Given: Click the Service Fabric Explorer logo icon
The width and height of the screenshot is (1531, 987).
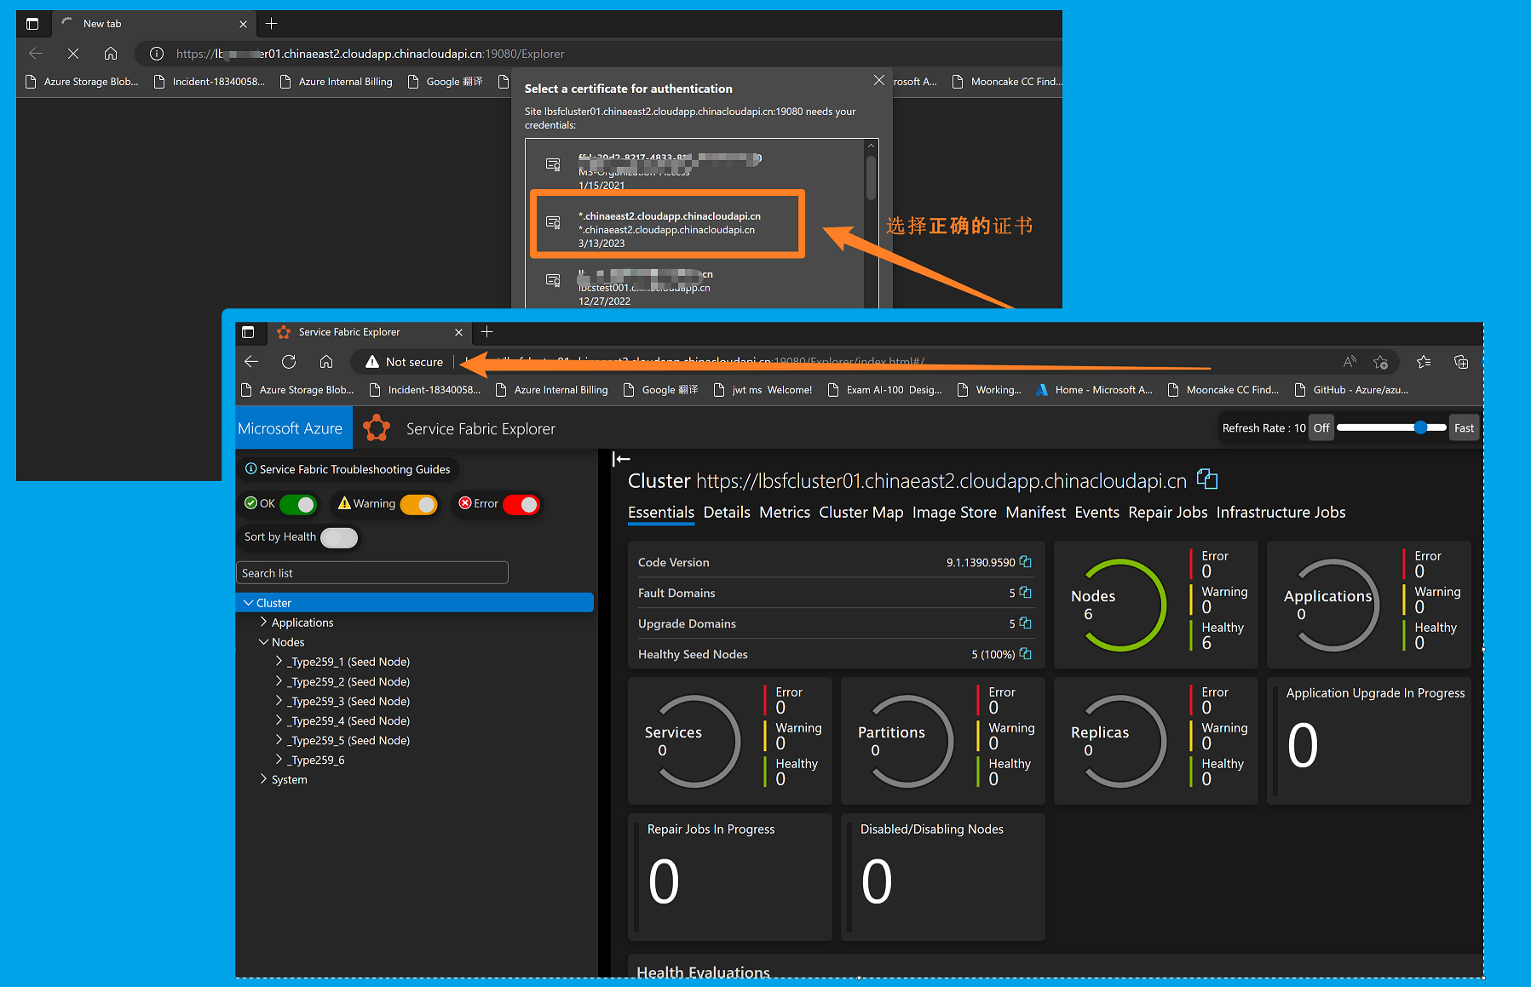Looking at the screenshot, I should point(377,428).
